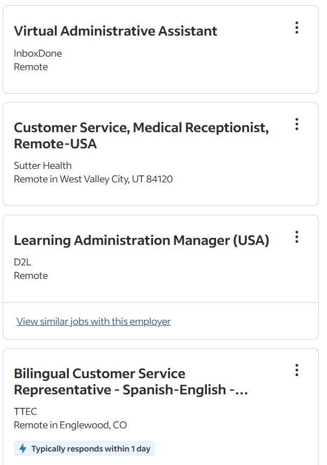The height and width of the screenshot is (465, 327).
Task: Open Customer Service, Medical Receptionist job posting
Action: [141, 135]
